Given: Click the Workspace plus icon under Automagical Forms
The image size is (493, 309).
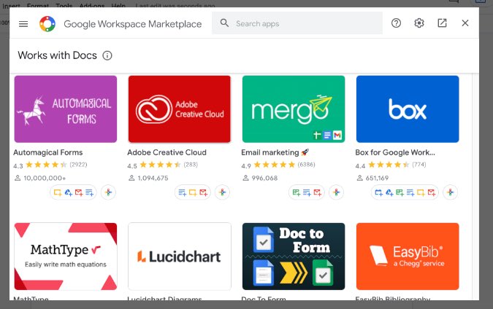Looking at the screenshot, I should point(109,192).
